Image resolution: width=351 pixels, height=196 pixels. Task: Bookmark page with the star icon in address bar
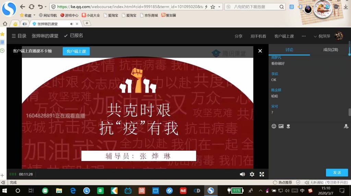pos(213,7)
